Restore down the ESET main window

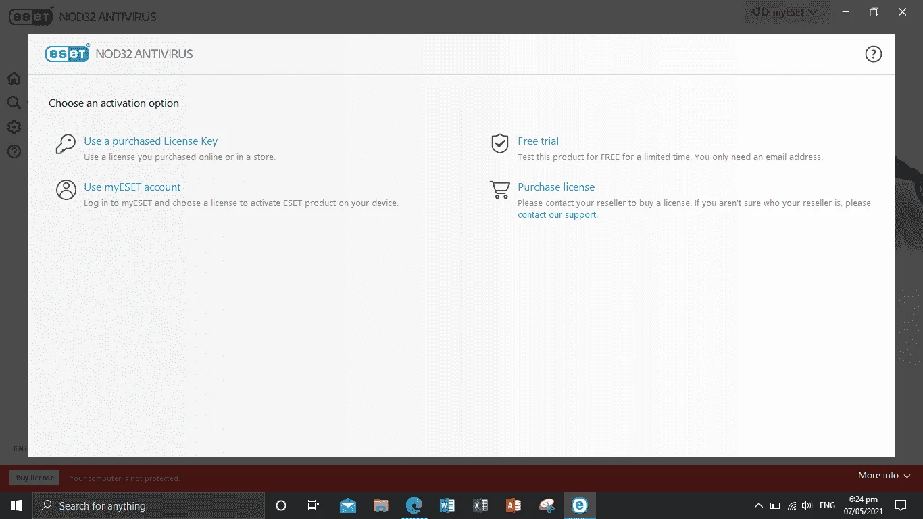coord(874,12)
